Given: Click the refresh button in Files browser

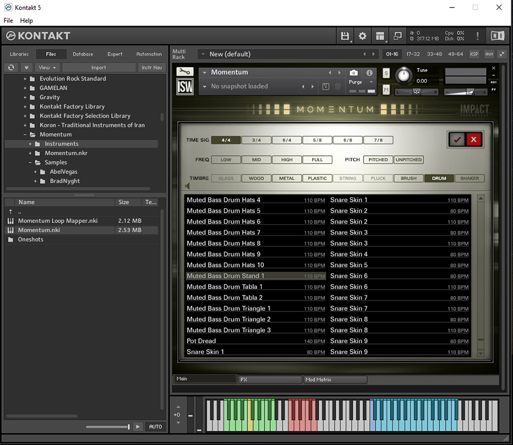Looking at the screenshot, I should click(11, 67).
